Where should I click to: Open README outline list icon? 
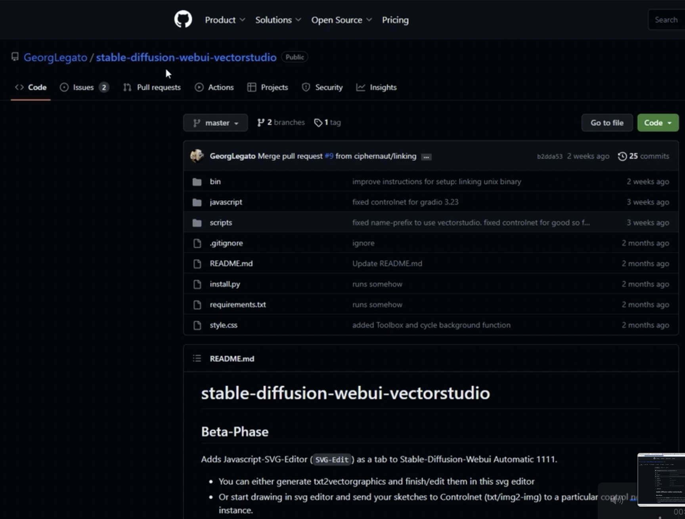pos(197,359)
